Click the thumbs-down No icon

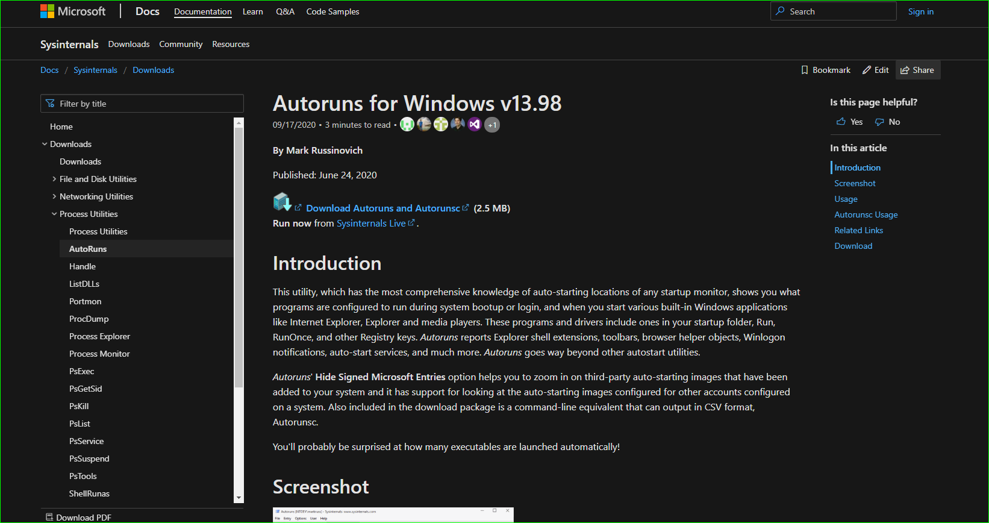(x=879, y=122)
